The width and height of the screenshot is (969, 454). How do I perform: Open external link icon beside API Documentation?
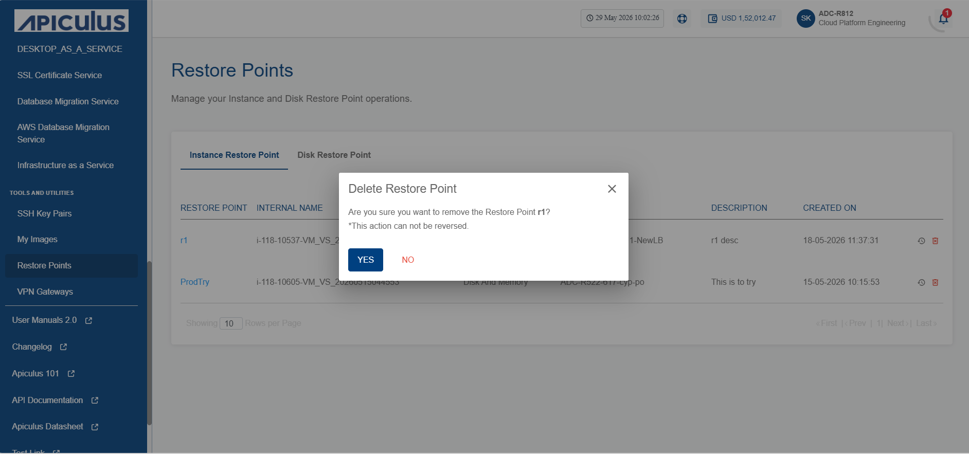click(x=95, y=401)
